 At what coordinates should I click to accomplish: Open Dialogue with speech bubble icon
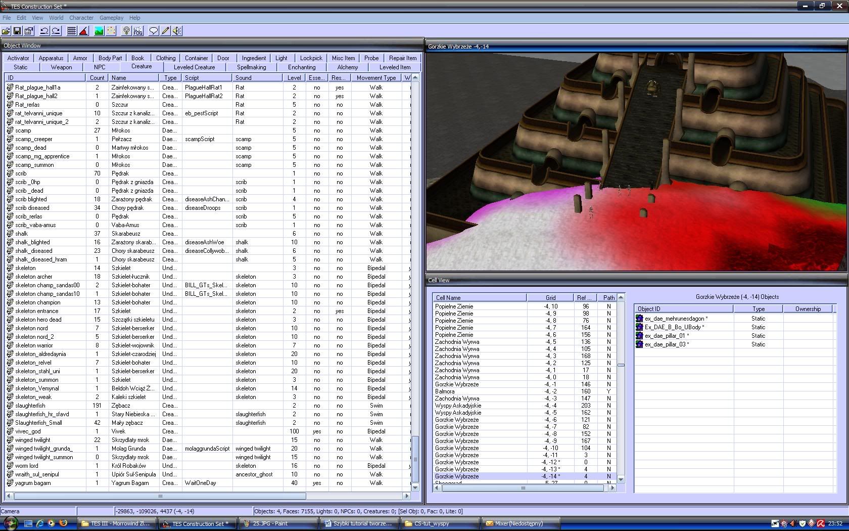click(154, 31)
